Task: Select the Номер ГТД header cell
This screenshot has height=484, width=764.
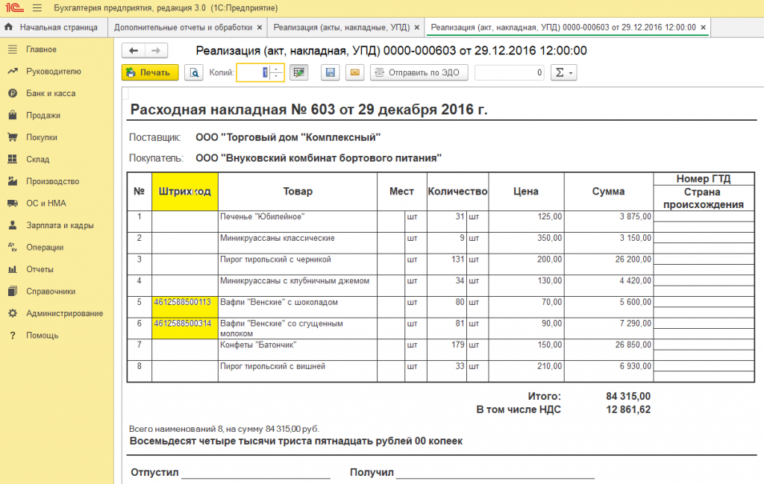Action: [x=704, y=179]
